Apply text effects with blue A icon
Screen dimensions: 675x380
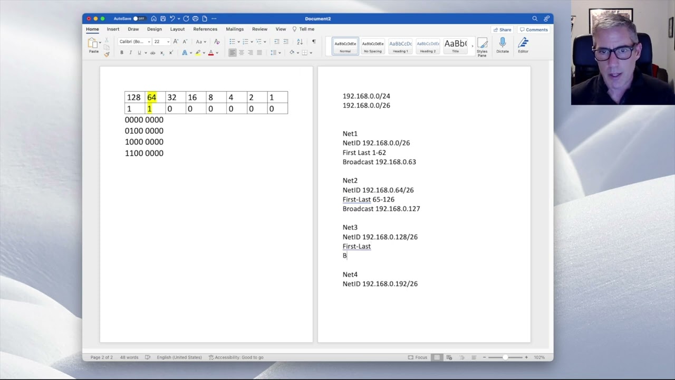185,53
